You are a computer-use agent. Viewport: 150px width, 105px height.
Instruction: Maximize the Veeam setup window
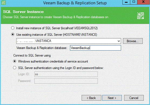pos(134,2)
